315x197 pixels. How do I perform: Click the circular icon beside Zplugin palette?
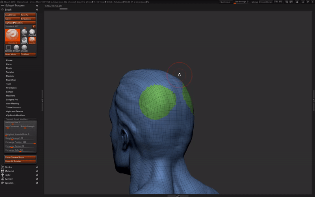(37, 183)
